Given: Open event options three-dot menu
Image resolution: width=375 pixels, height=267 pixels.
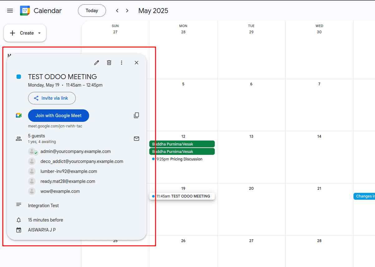Looking at the screenshot, I should [x=122, y=63].
